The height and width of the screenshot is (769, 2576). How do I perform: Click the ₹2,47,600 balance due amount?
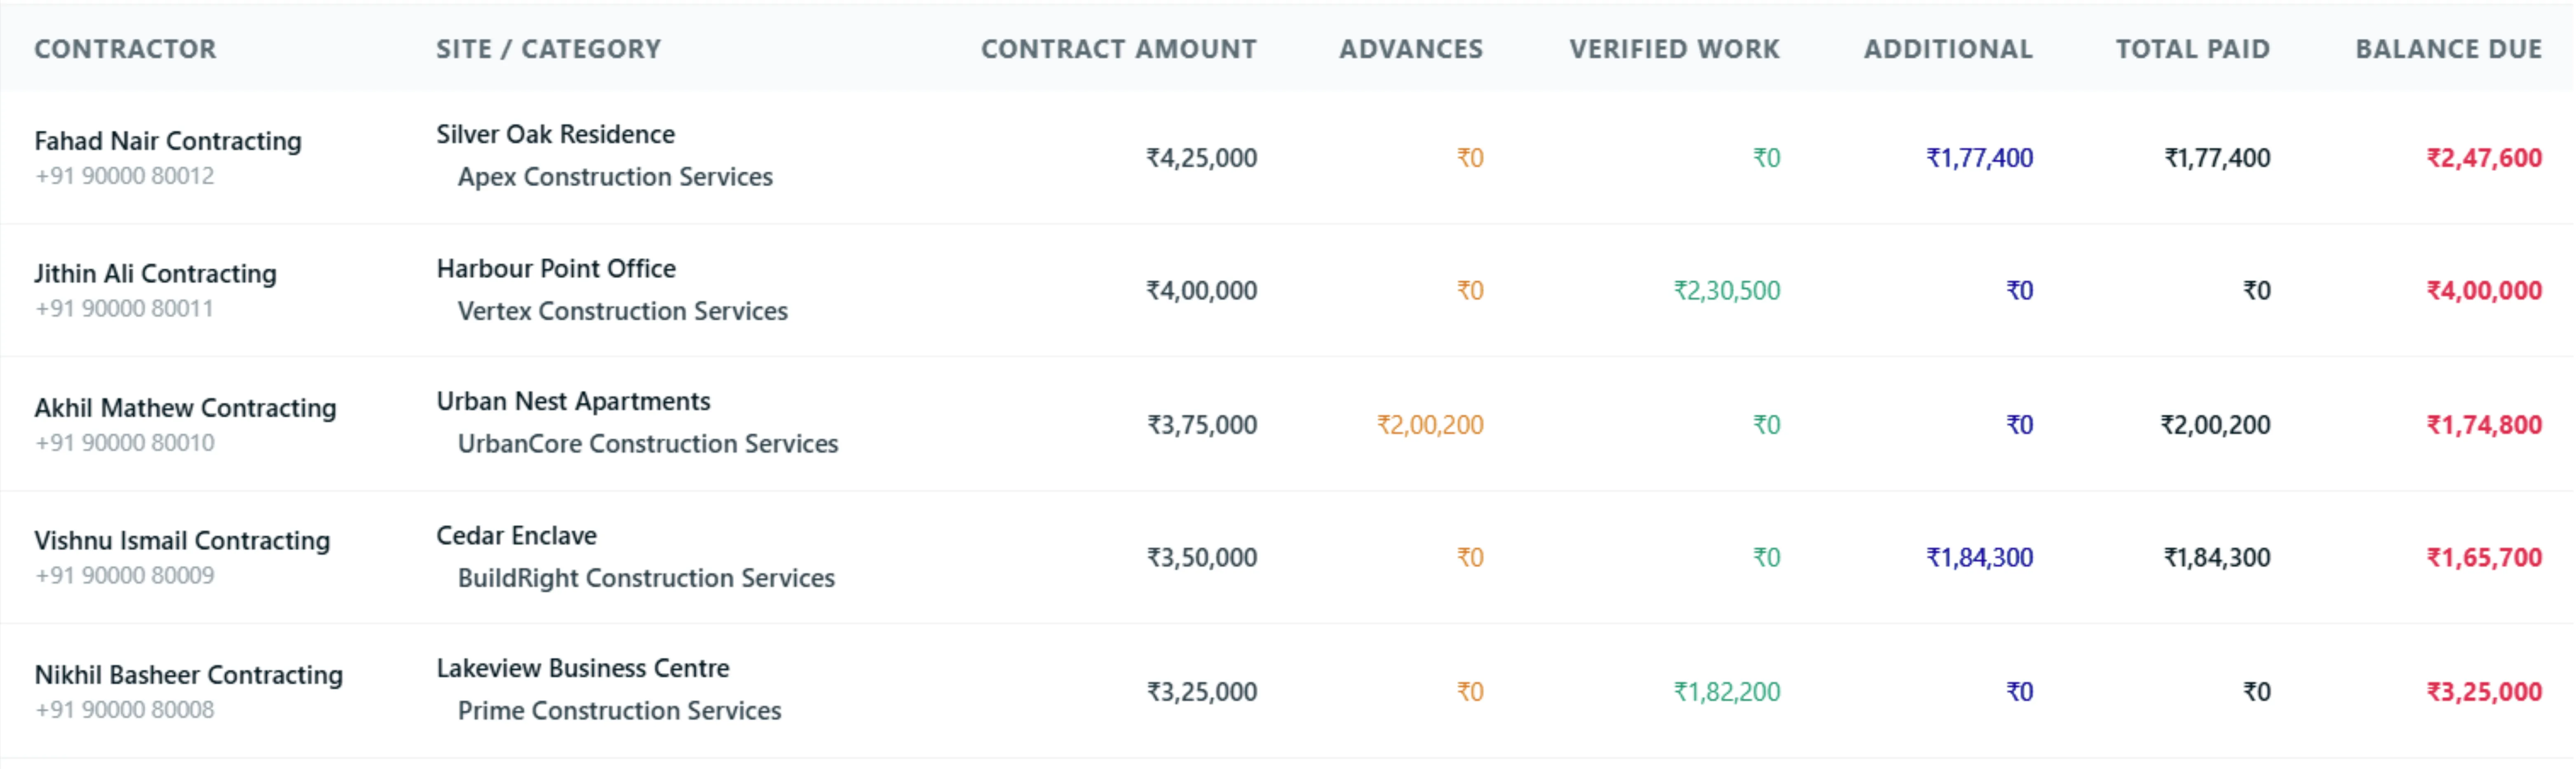2484,158
